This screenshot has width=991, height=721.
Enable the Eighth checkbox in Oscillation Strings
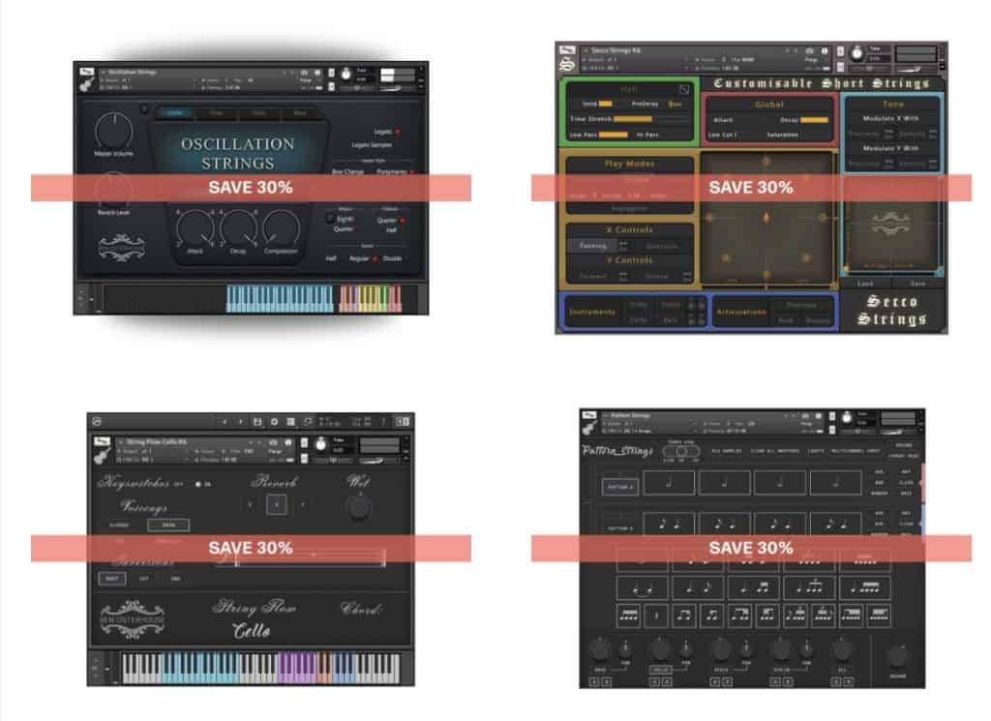pyautogui.click(x=329, y=218)
